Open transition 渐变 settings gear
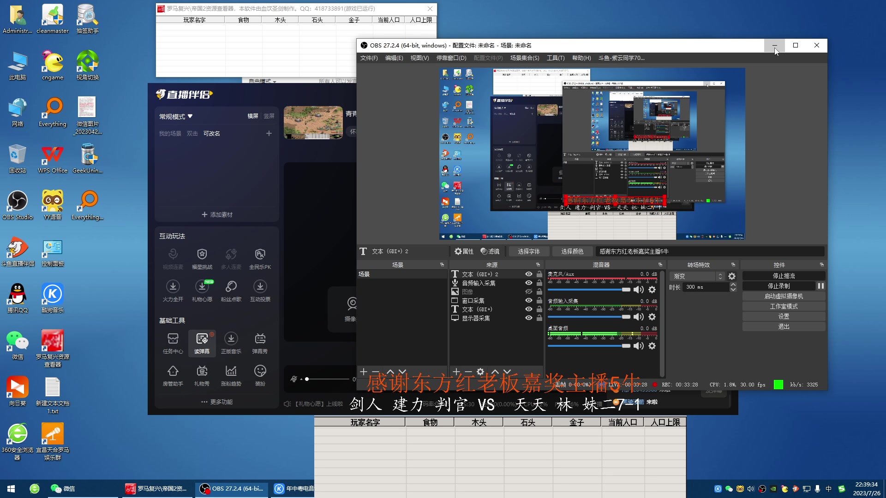Image resolution: width=886 pixels, height=498 pixels. coord(732,276)
